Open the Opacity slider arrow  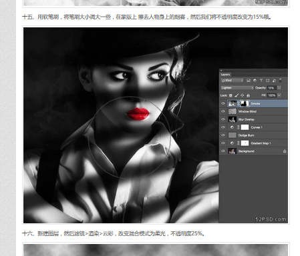(279, 88)
